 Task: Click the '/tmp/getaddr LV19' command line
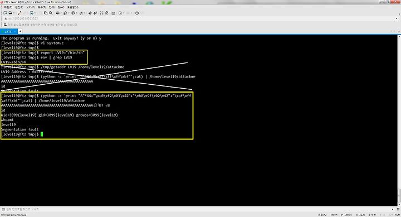click(62, 67)
